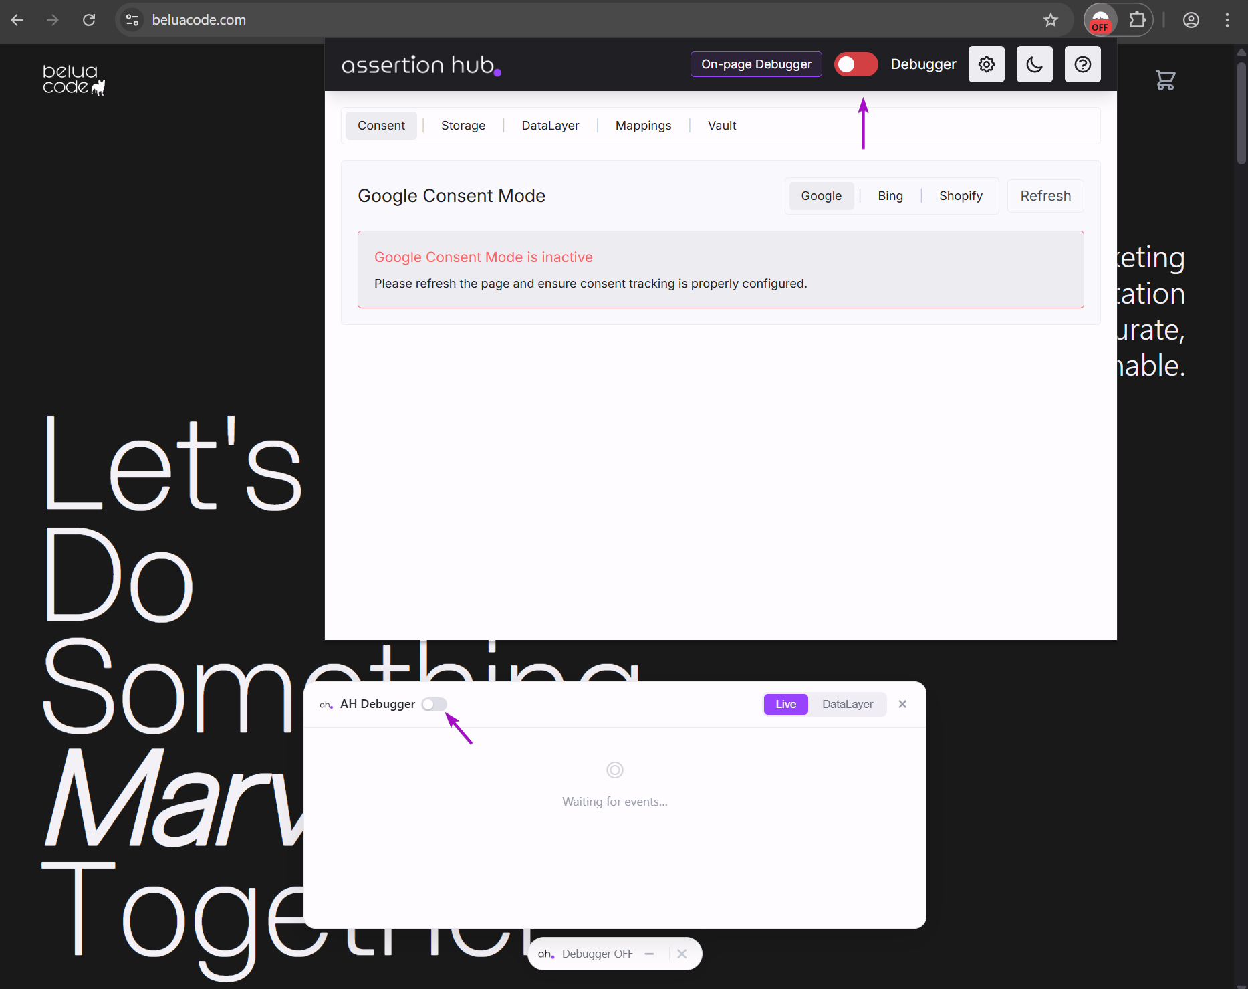Open site information in the address bar

pyautogui.click(x=131, y=20)
